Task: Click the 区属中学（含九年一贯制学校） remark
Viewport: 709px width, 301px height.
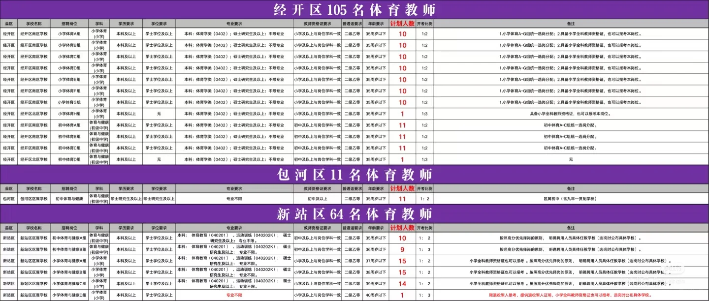Action: (x=571, y=200)
